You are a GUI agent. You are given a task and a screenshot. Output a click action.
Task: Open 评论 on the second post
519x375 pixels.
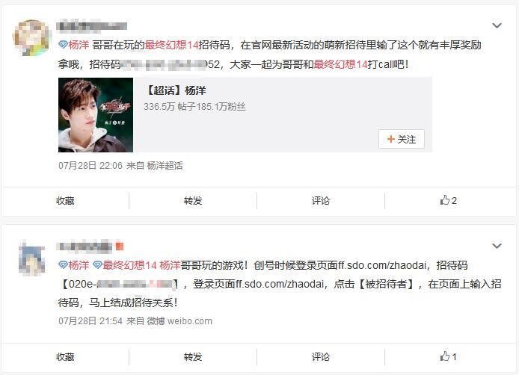tap(321, 357)
